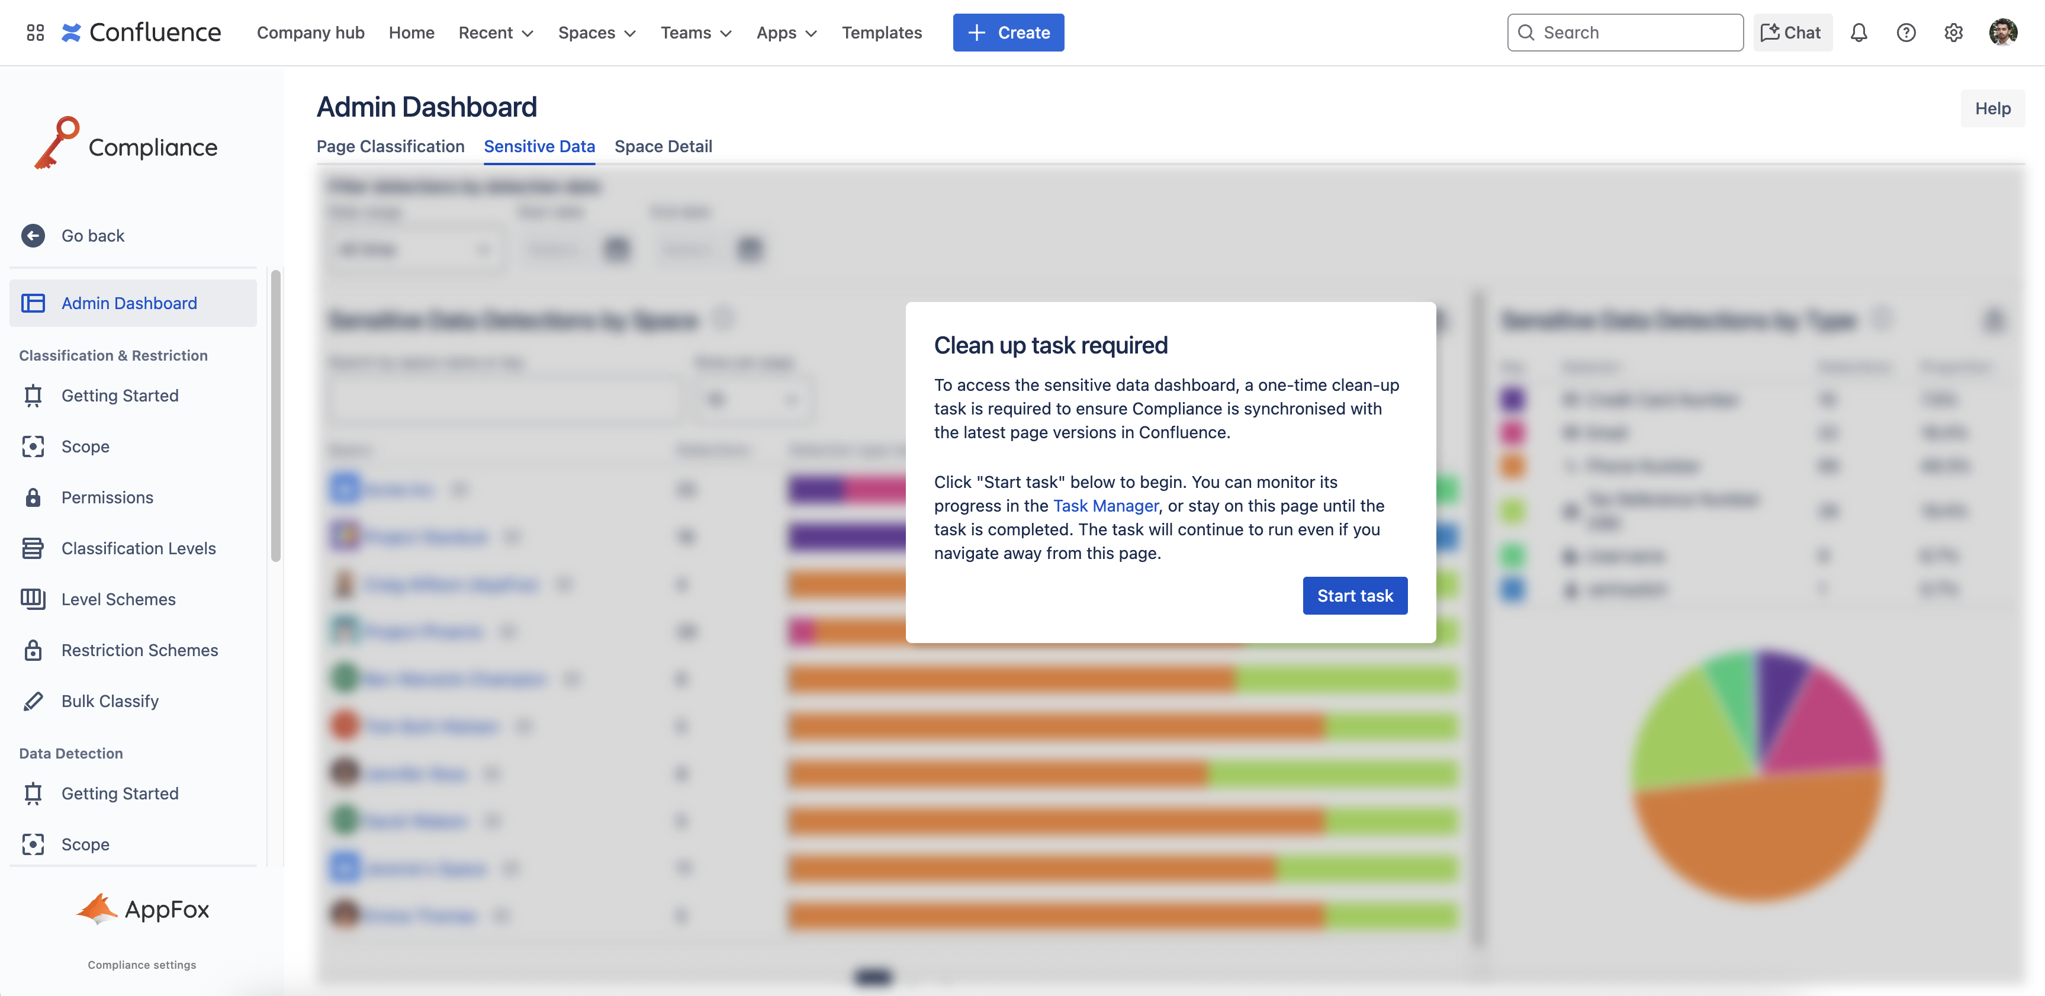The height and width of the screenshot is (996, 2045).
Task: Expand the Teams dropdown menu
Action: coord(696,33)
